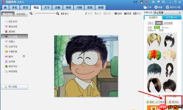Select the 静态饰品 toggle tab
This screenshot has width=183, height=110.
[x=8, y=14]
